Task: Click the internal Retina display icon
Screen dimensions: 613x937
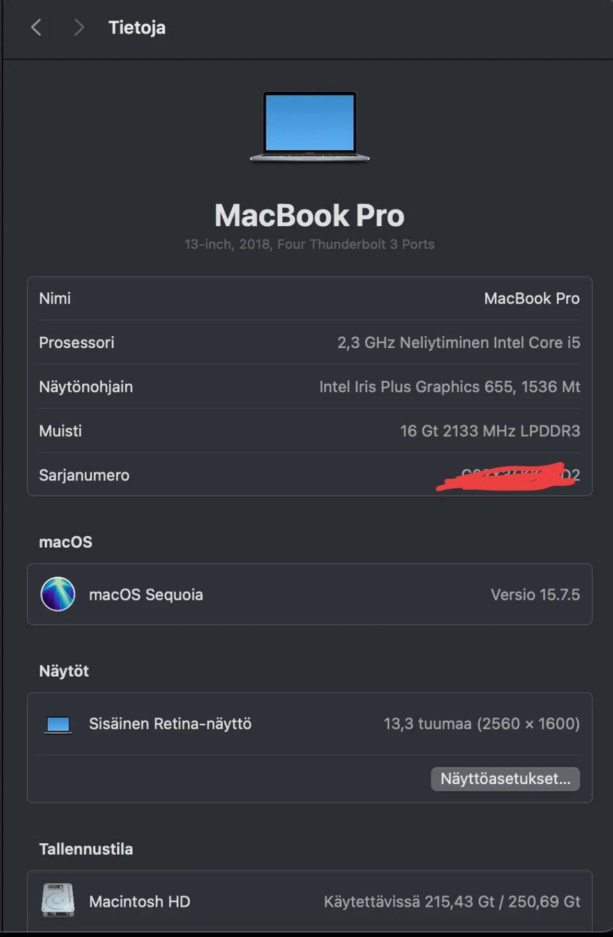Action: [58, 724]
